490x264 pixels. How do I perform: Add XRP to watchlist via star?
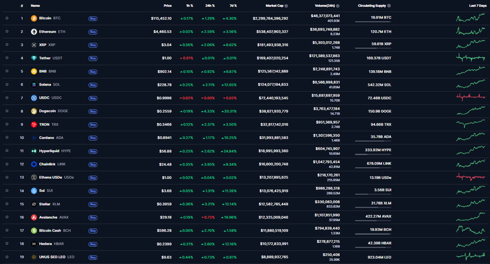click(x=7, y=45)
